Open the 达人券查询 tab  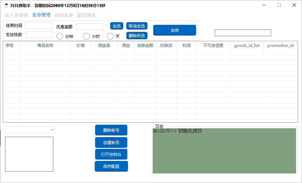(16, 15)
